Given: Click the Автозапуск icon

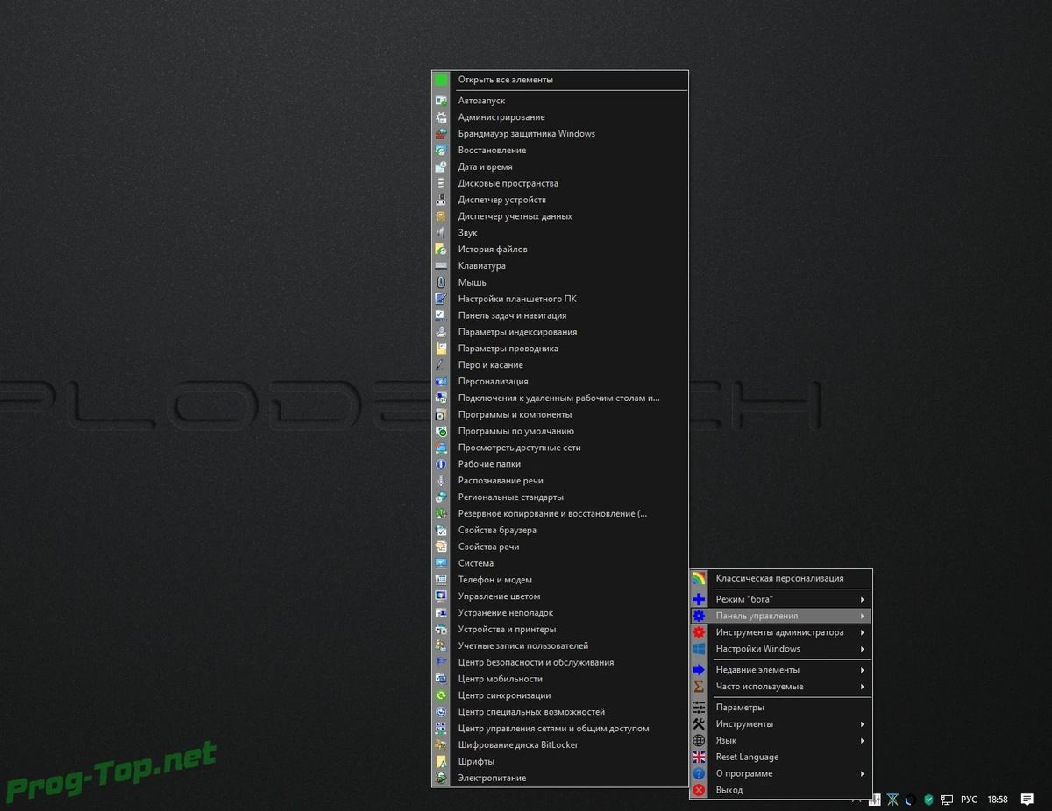Looking at the screenshot, I should [x=441, y=101].
